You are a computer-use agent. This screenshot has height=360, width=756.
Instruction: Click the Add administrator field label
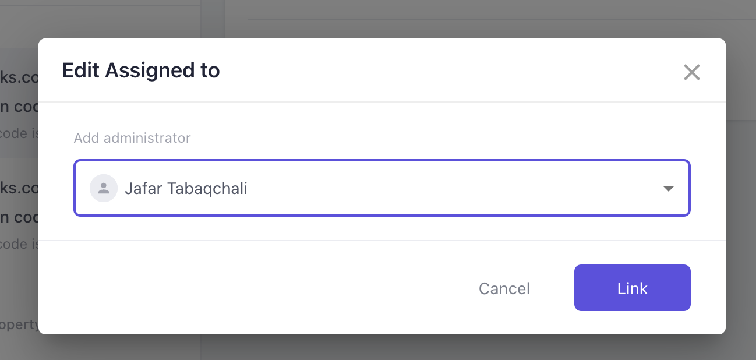(x=132, y=138)
